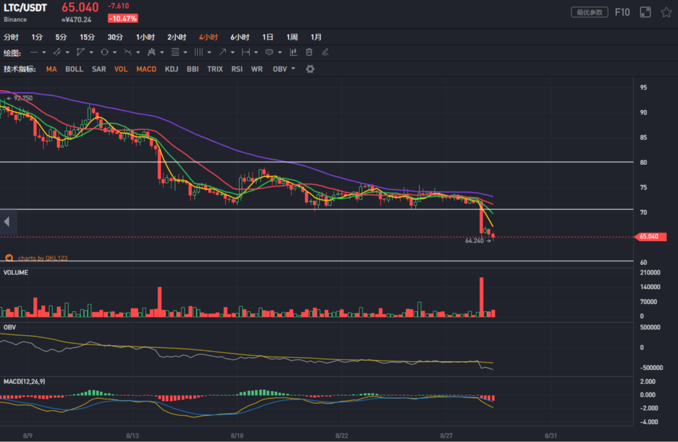Open range measurement tool dropdown arrow
This screenshot has height=442, width=678.
(x=256, y=53)
